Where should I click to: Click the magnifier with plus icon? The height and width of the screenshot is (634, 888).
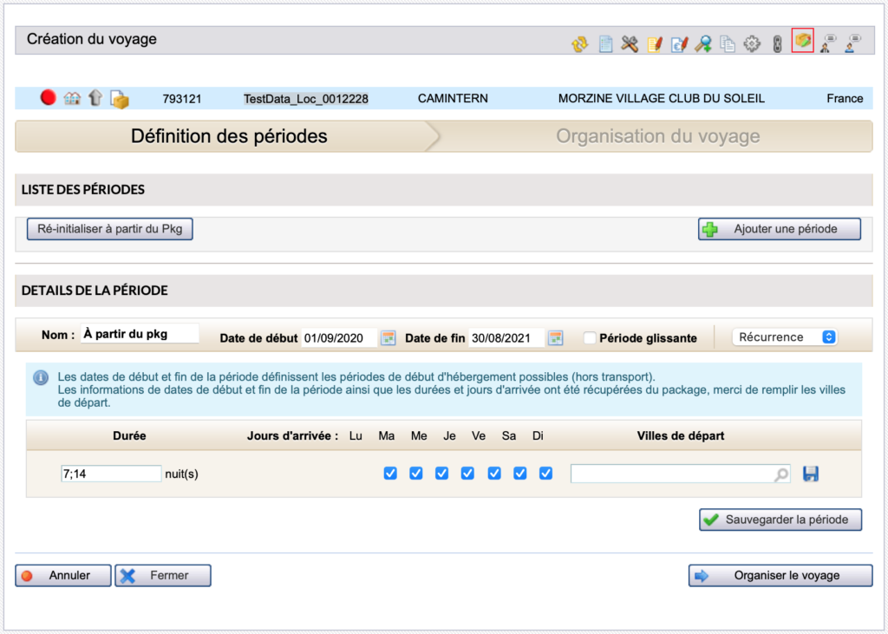click(704, 43)
